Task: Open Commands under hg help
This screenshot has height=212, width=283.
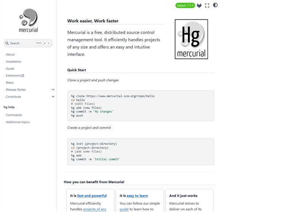Action: [14, 115]
